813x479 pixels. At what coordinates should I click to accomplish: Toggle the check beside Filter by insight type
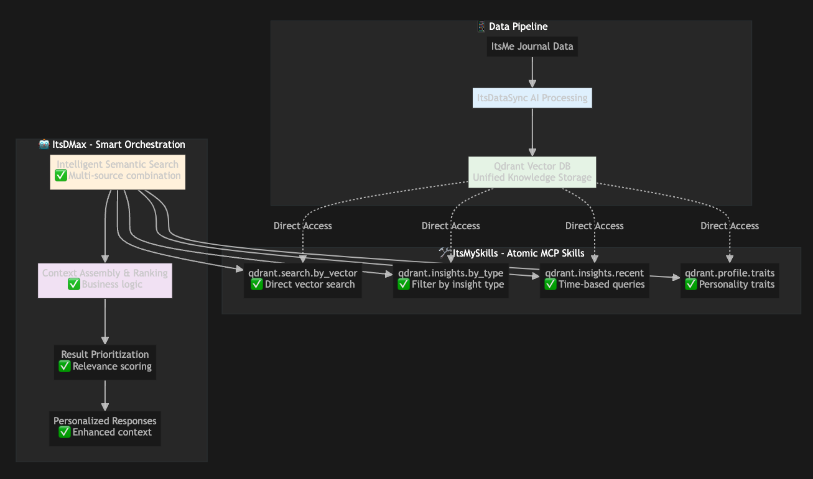coord(403,285)
